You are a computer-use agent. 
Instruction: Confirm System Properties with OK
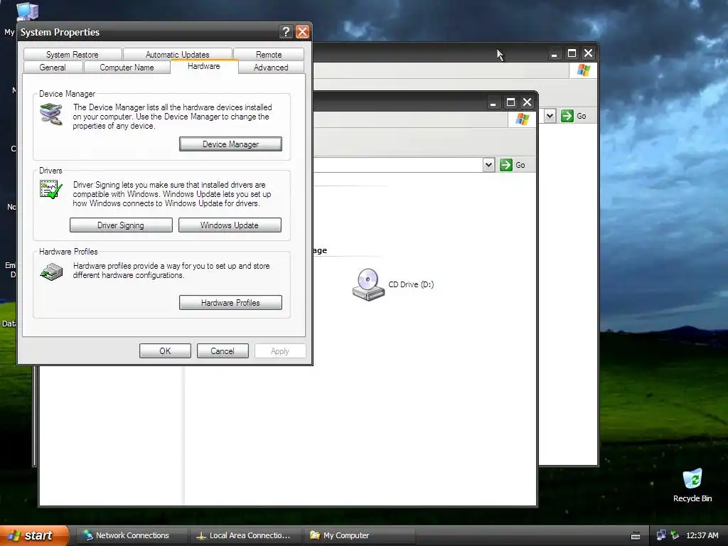(165, 351)
